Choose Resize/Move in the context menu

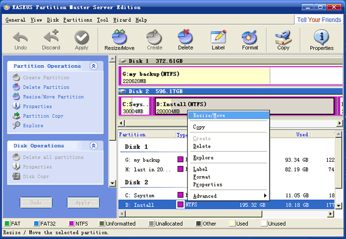point(229,115)
